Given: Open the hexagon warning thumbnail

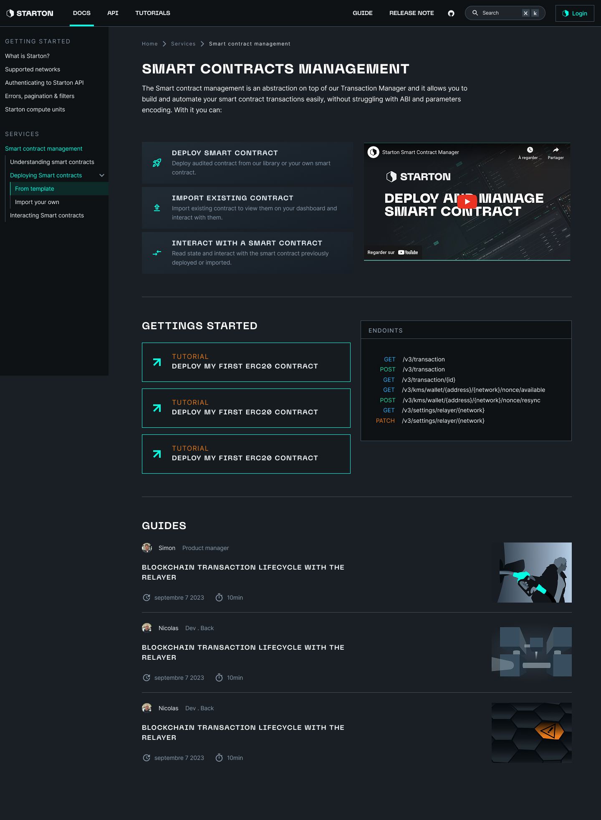Looking at the screenshot, I should (532, 733).
